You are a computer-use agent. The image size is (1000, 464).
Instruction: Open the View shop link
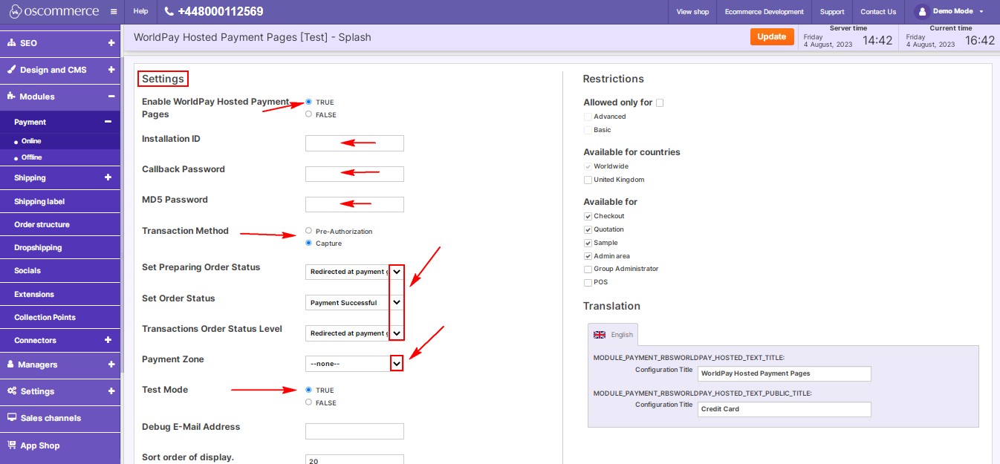(692, 11)
